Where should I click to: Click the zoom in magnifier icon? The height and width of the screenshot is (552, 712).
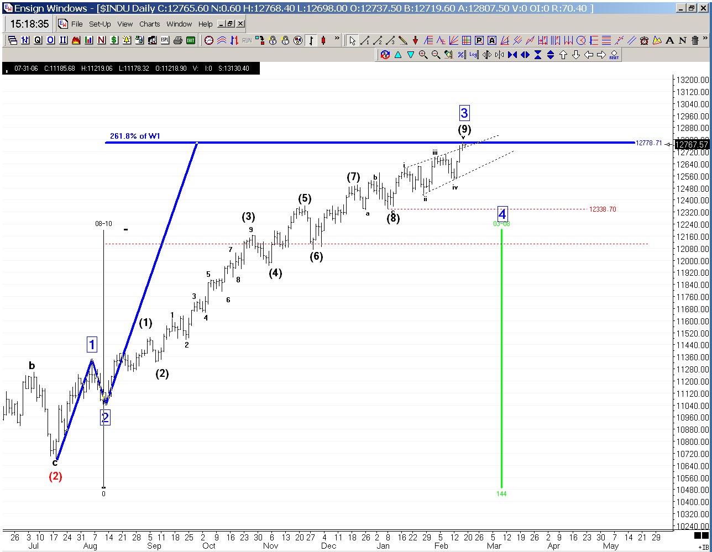(x=423, y=55)
